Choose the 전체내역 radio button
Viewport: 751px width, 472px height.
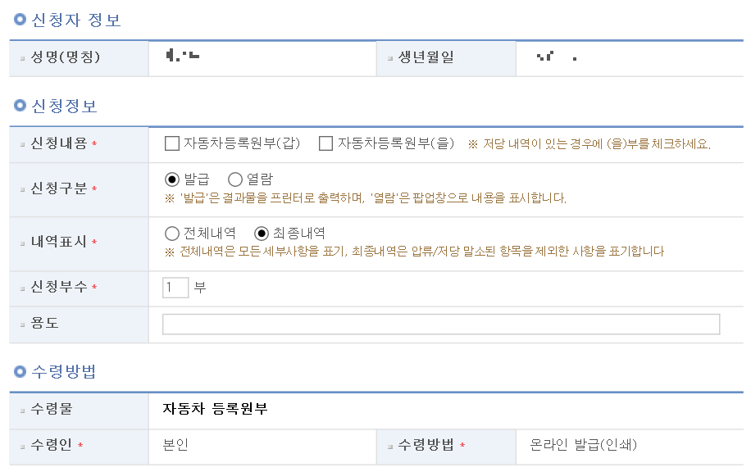pos(172,234)
